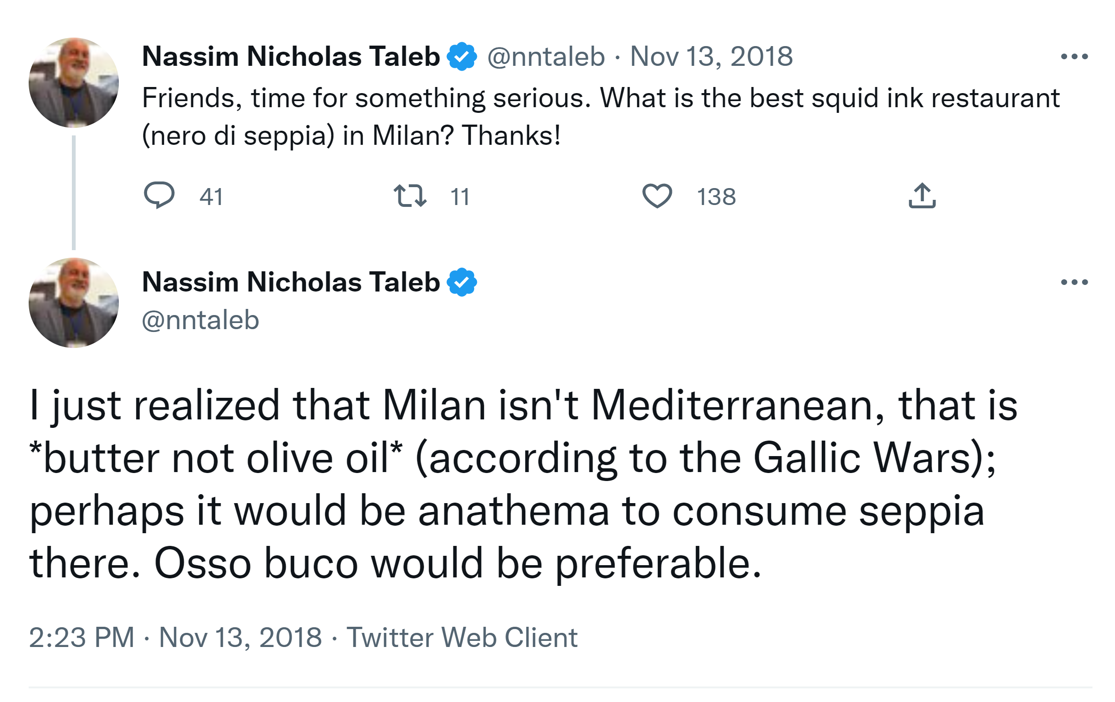Screen dimensions: 1115x702
Task: Click the 11 retweets count
Action: click(x=460, y=197)
